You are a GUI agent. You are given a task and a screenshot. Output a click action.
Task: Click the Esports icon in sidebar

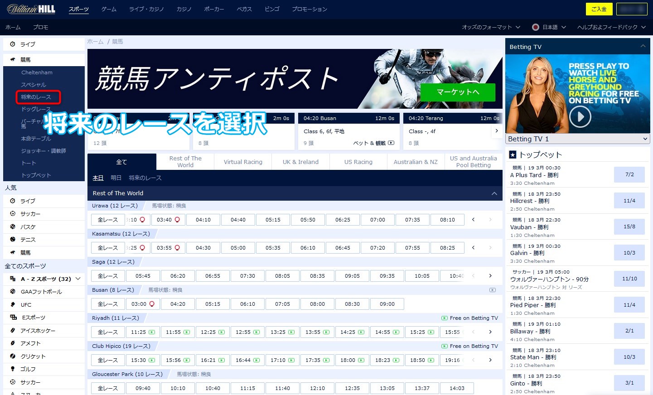coord(13,318)
